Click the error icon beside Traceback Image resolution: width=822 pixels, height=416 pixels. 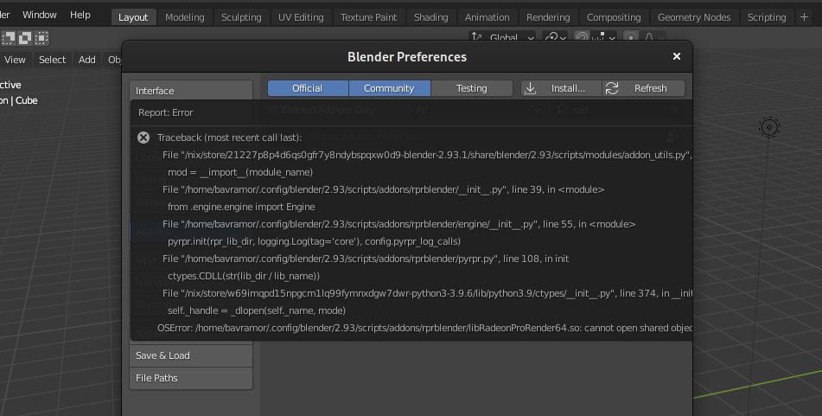click(143, 138)
